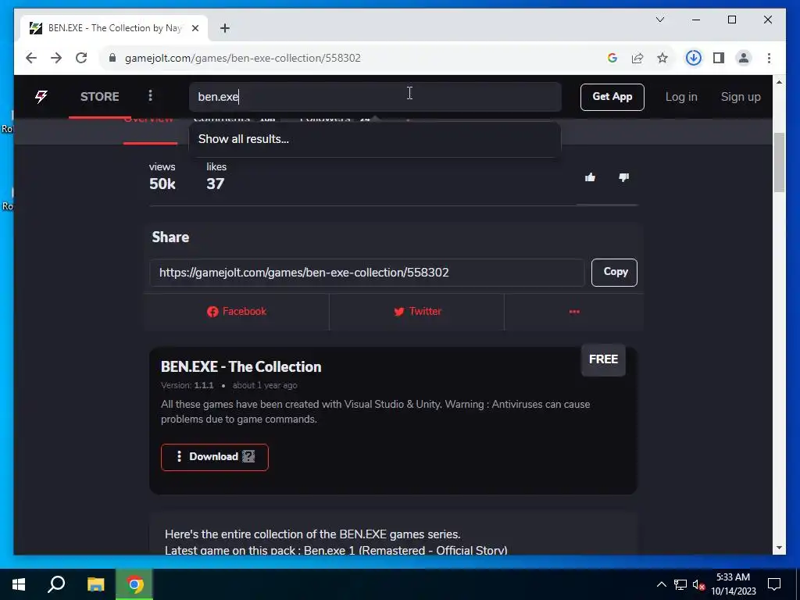The height and width of the screenshot is (600, 800).
Task: Click the Game Jolt lightning logo
Action: click(41, 96)
